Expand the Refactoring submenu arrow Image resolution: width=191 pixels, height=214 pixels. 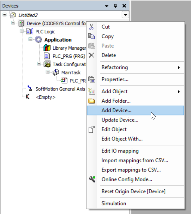(179, 68)
